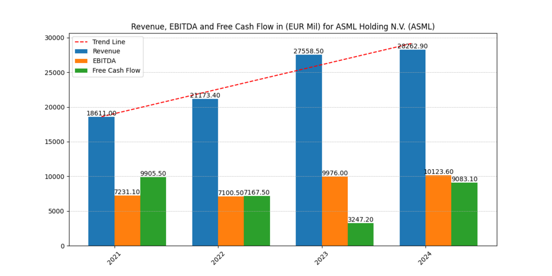Click the 2023 green Free Cash Flow bar

pyautogui.click(x=361, y=234)
